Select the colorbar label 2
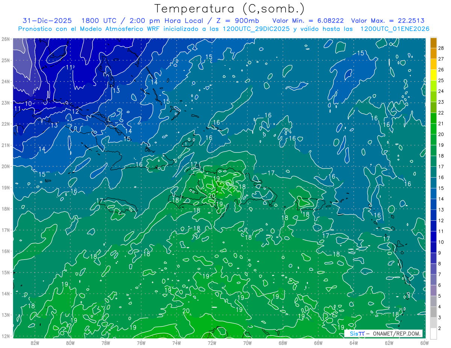The width and height of the screenshot is (451, 348). 440,328
